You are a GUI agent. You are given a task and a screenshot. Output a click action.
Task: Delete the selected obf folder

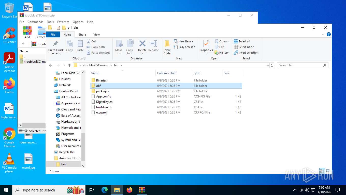[142, 47]
